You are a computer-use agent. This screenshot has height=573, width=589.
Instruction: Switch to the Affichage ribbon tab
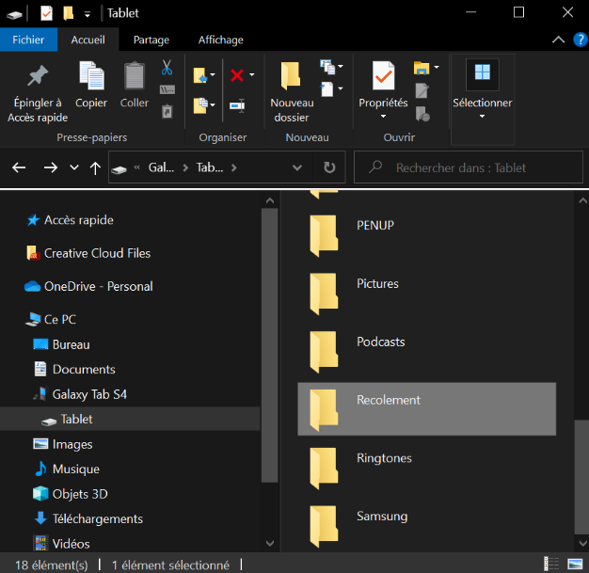click(x=220, y=40)
